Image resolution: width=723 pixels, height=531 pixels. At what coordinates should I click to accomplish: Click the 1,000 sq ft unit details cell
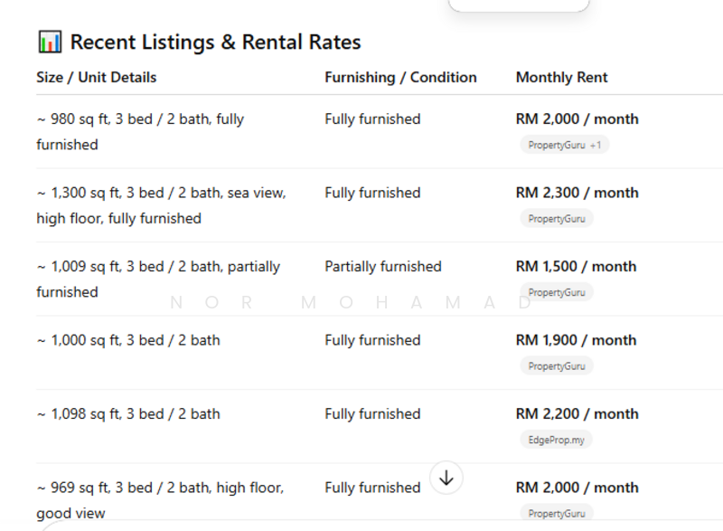pyautogui.click(x=128, y=341)
